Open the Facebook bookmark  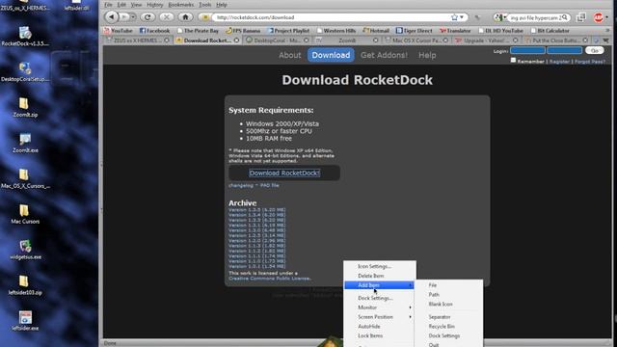[x=154, y=30]
